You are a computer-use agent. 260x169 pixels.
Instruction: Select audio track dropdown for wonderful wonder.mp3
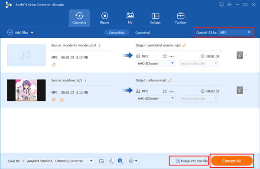coord(155,63)
